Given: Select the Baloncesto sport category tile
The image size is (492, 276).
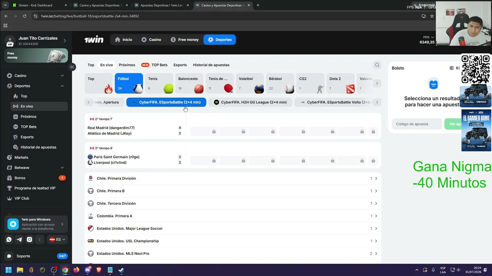Looking at the screenshot, I should point(189,83).
